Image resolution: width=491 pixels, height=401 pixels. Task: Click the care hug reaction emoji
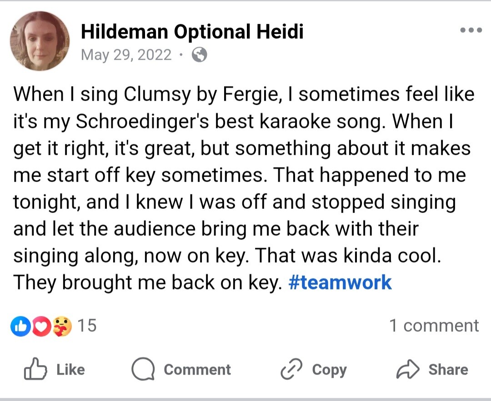[x=62, y=326]
